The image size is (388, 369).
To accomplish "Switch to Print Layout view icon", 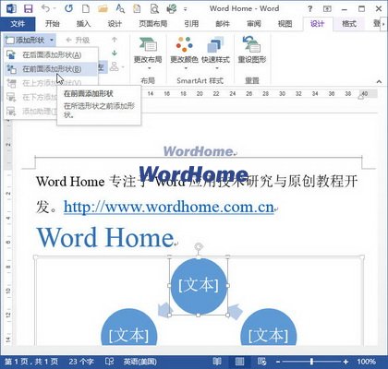I will click(x=239, y=362).
